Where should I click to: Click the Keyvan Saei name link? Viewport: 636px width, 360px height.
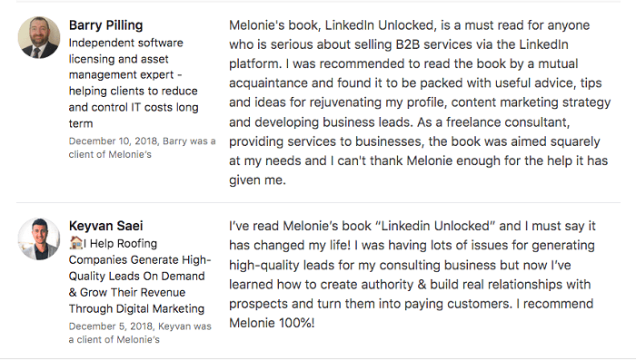click(x=106, y=226)
